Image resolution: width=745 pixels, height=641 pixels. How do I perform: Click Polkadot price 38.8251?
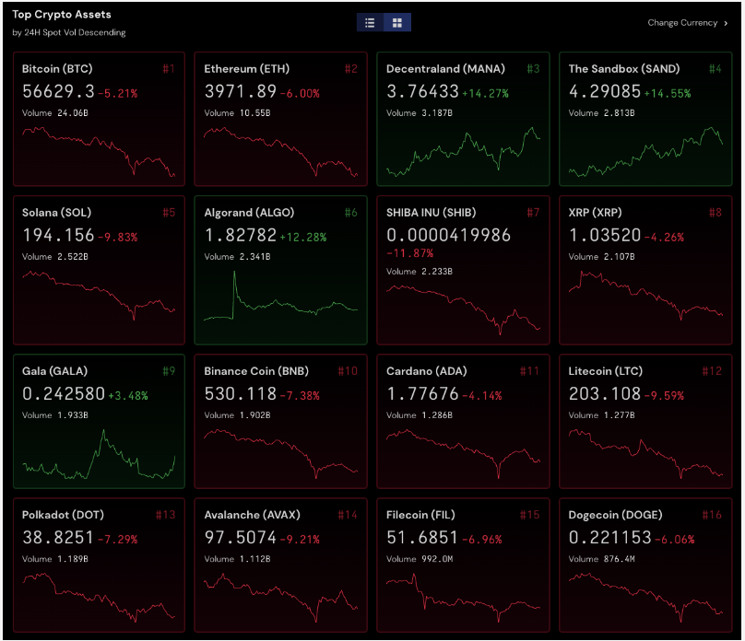[58, 537]
